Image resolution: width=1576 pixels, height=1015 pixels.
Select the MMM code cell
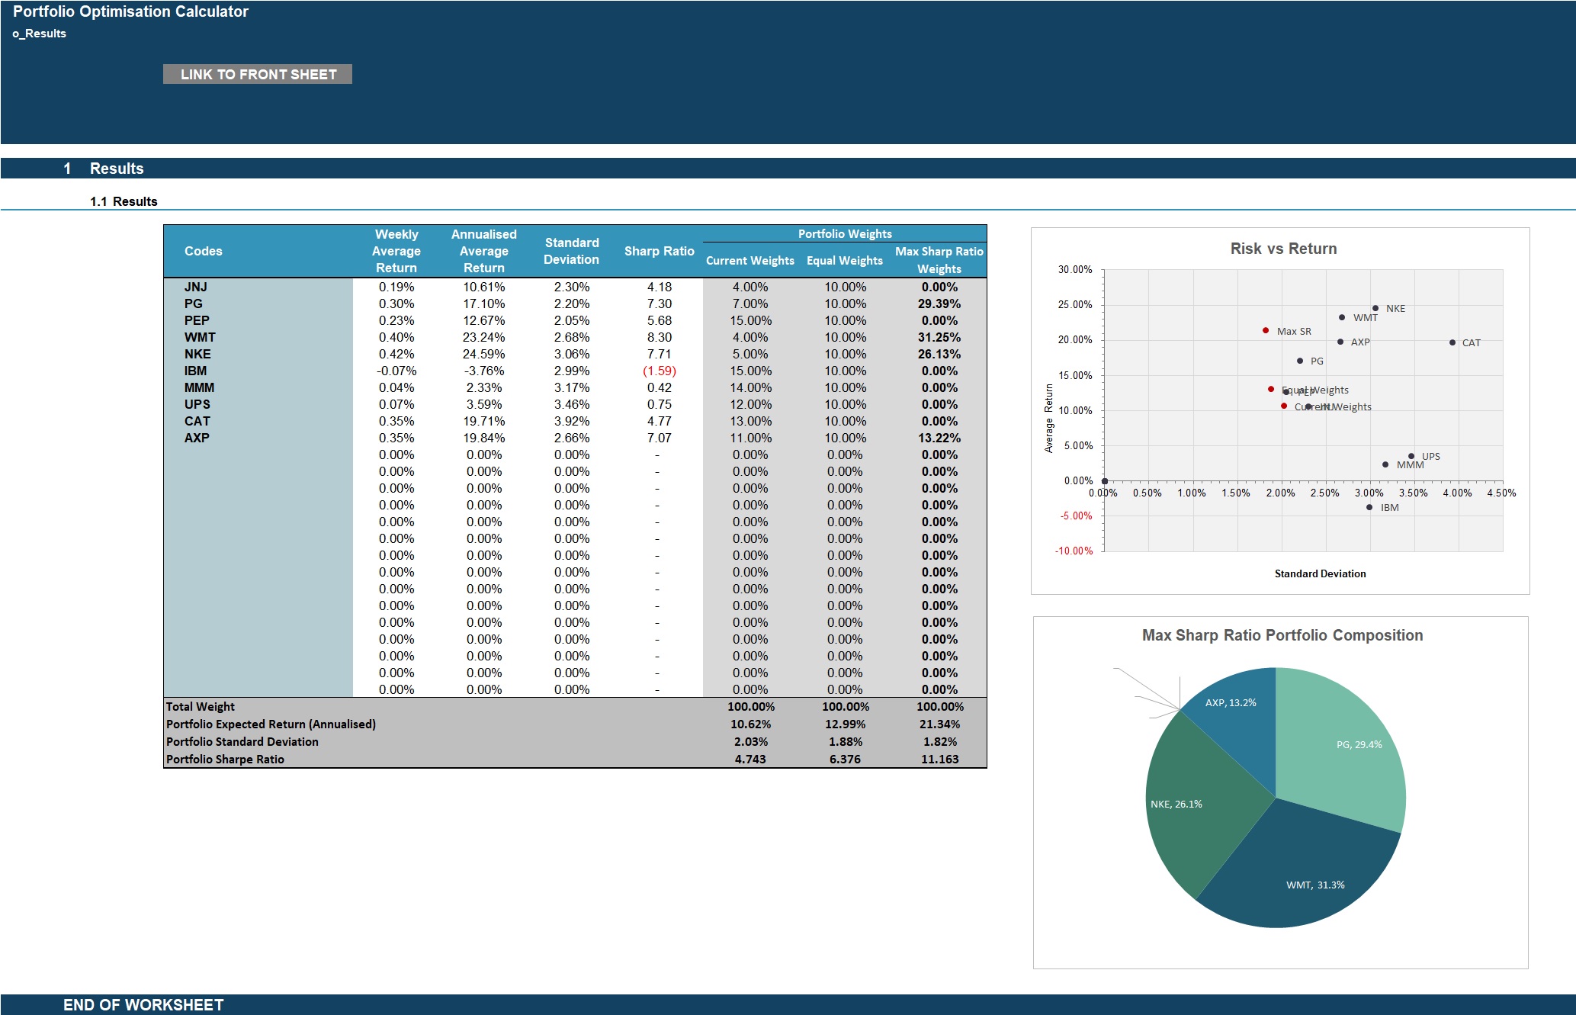(x=258, y=387)
